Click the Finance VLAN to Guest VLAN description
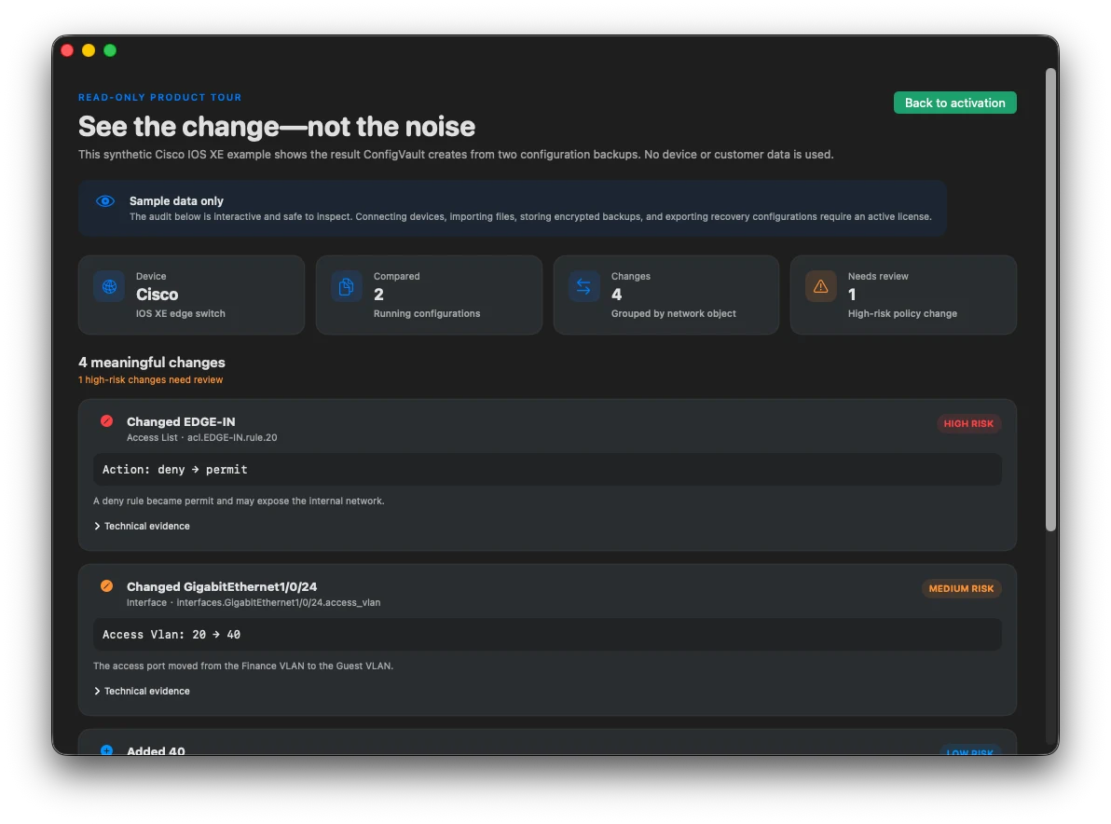Screen dimensions: 1111x824 (x=243, y=666)
